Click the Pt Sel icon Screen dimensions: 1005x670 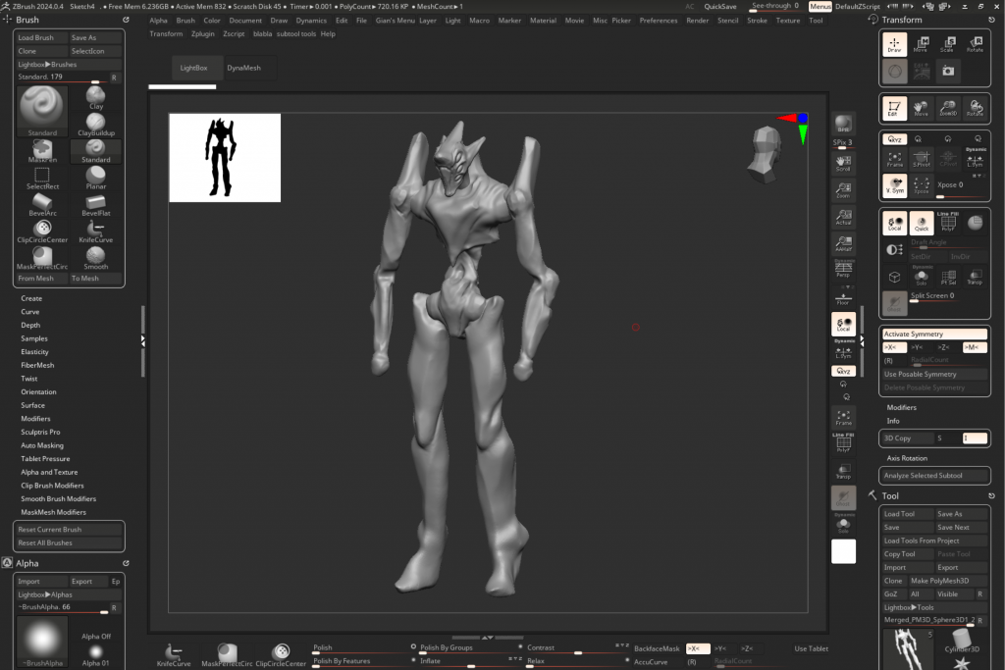948,278
